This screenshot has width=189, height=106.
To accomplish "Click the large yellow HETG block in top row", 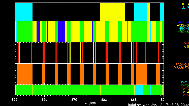I will pyautogui.click(x=113, y=12).
